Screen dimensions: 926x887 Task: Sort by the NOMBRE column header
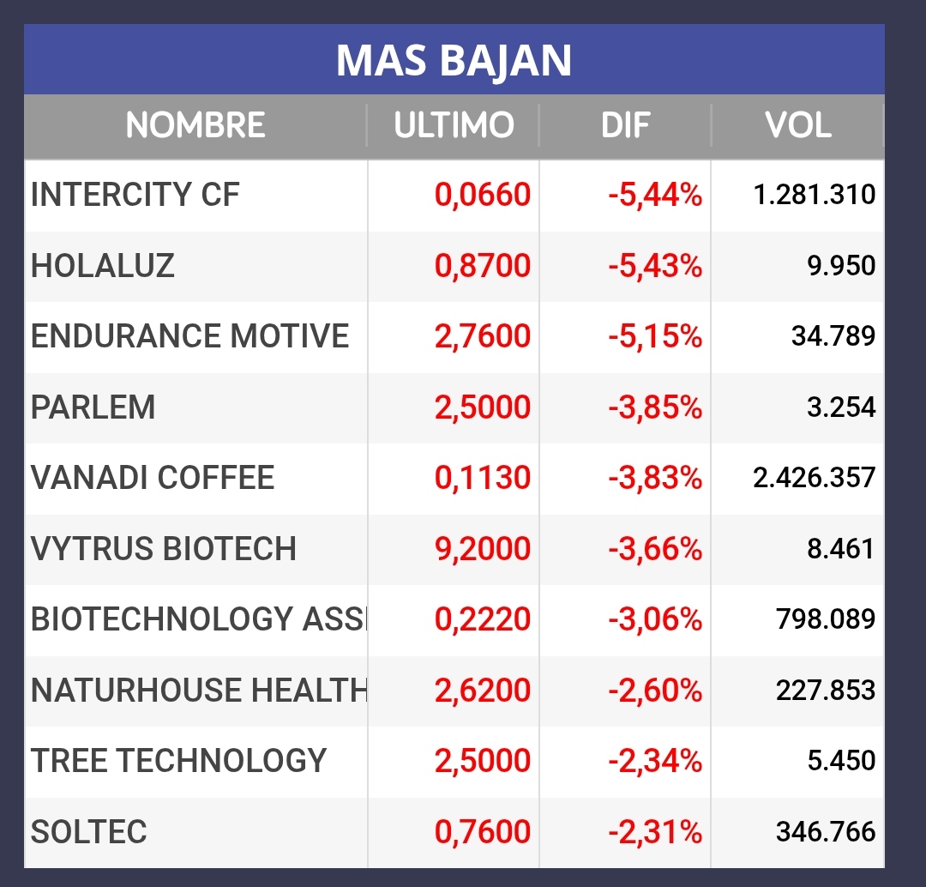(195, 126)
